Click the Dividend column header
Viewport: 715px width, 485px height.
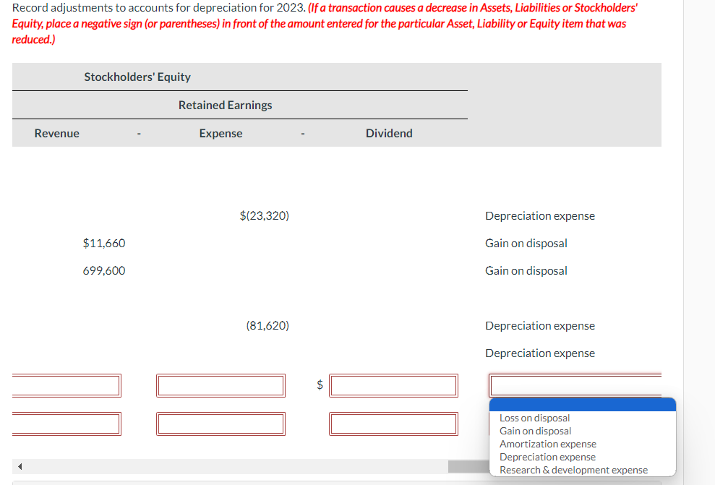(x=389, y=133)
